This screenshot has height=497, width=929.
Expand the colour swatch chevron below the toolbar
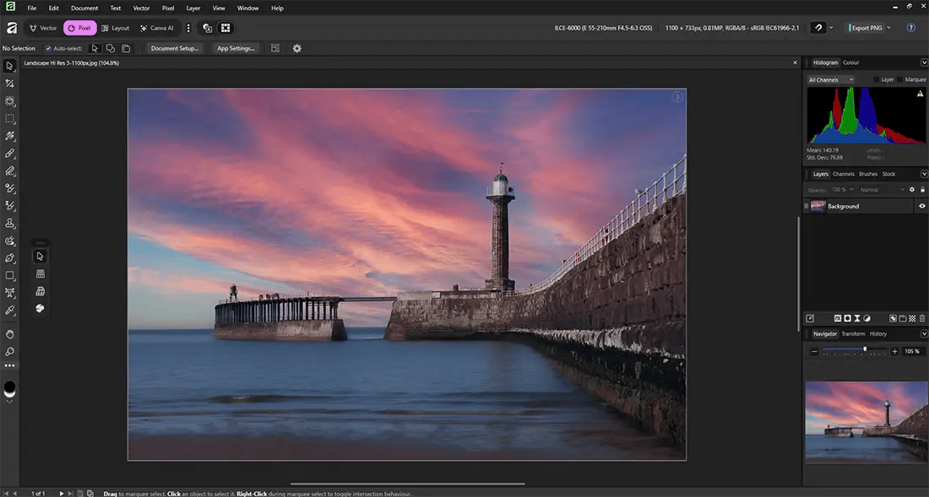pyautogui.click(x=9, y=402)
